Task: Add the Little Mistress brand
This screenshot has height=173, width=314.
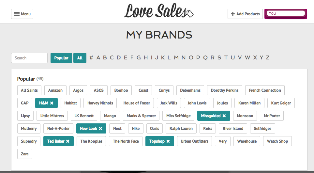Action: point(52,116)
